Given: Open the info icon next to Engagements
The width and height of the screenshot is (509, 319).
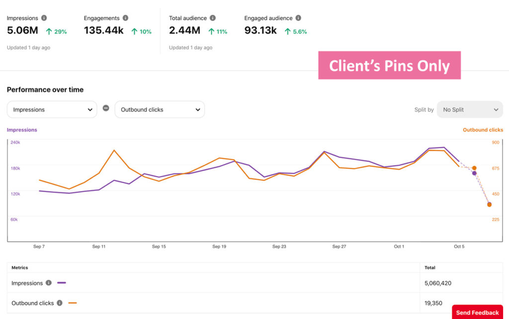Looking at the screenshot, I should (125, 18).
